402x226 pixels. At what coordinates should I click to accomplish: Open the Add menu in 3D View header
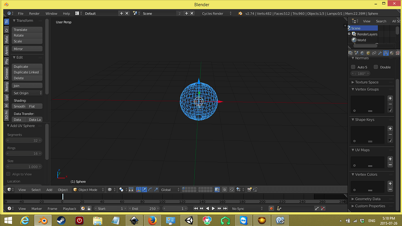click(49, 189)
